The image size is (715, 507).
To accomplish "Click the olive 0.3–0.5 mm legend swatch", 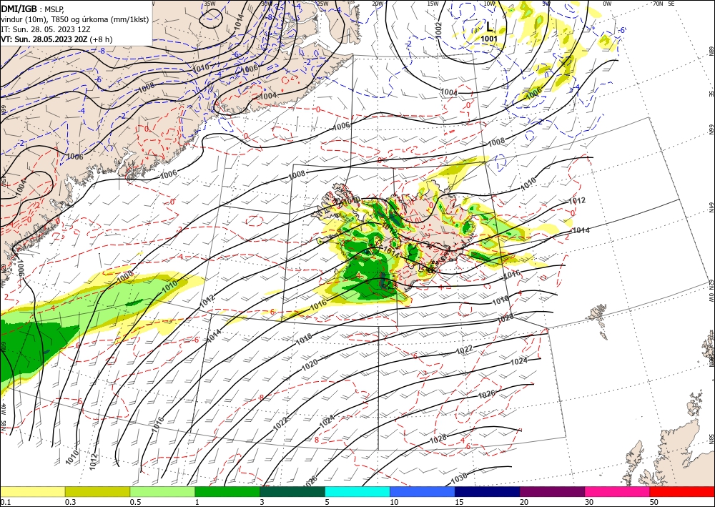I will point(97,491).
